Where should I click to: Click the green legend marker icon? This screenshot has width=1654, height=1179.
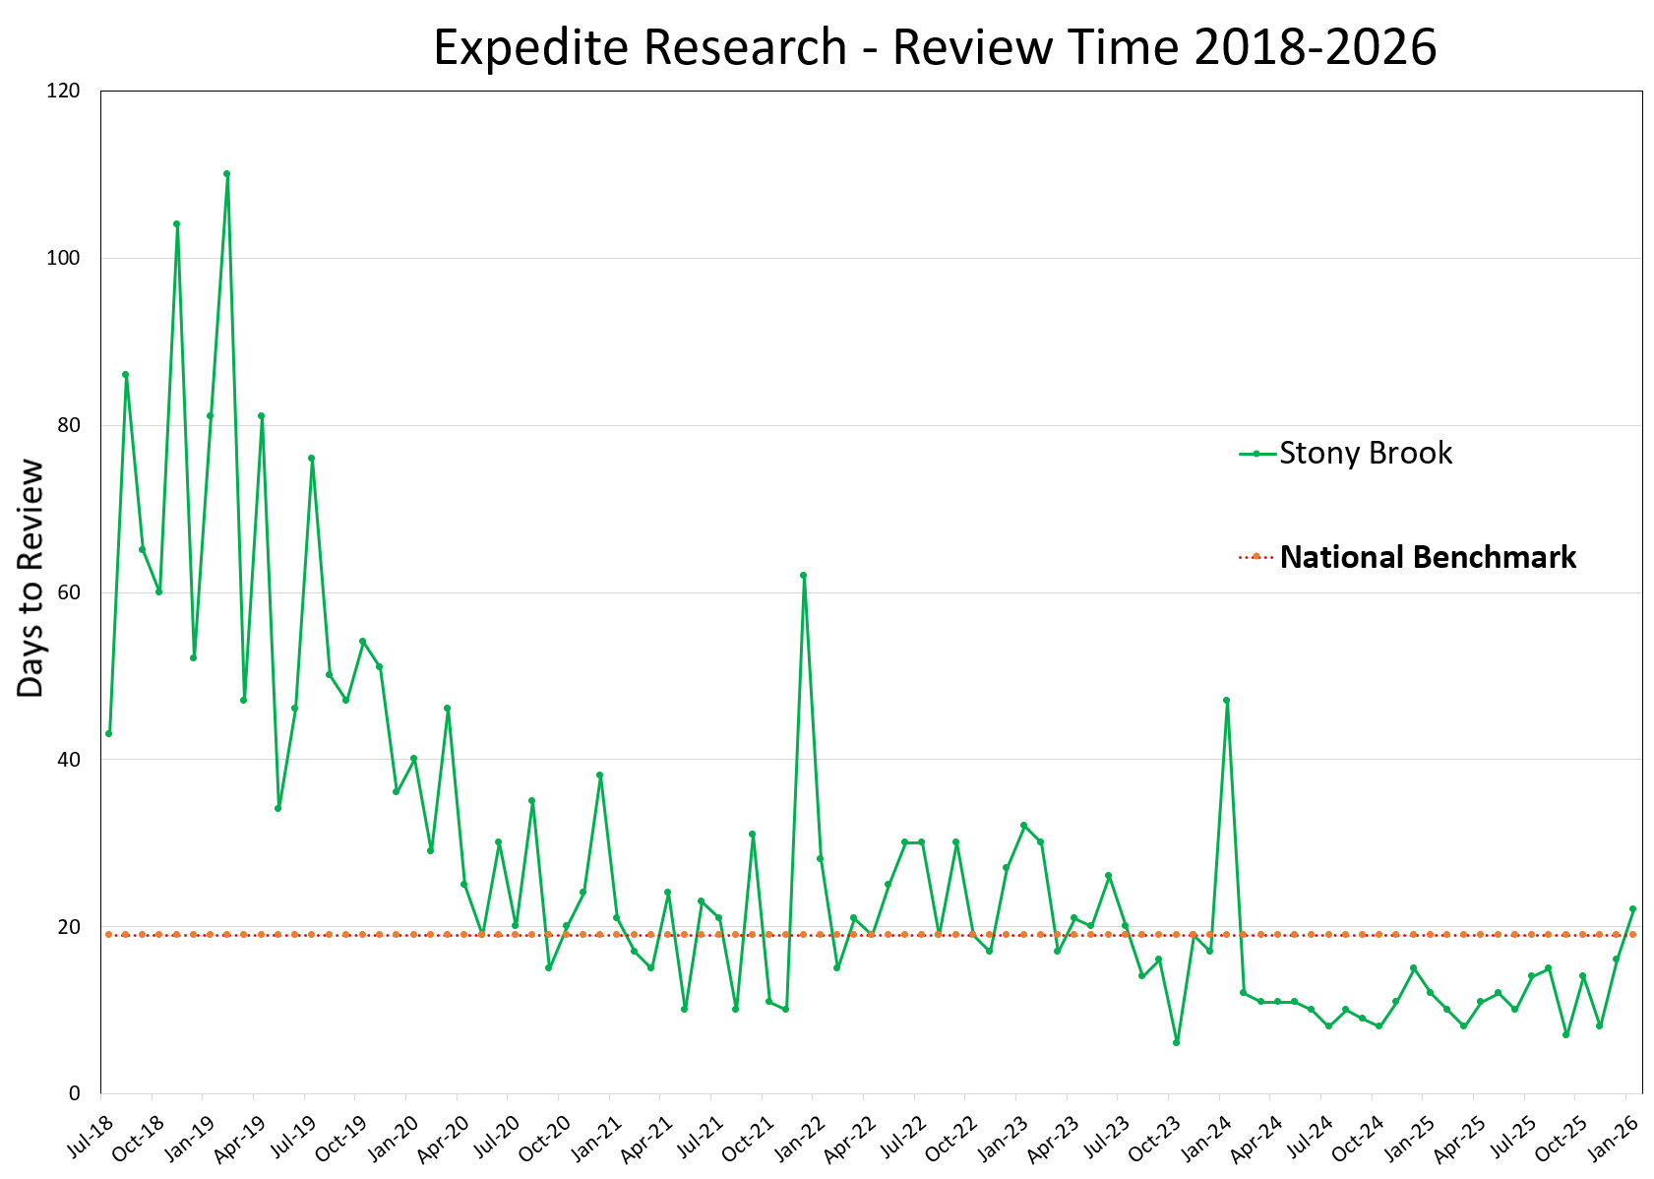pos(1256,455)
